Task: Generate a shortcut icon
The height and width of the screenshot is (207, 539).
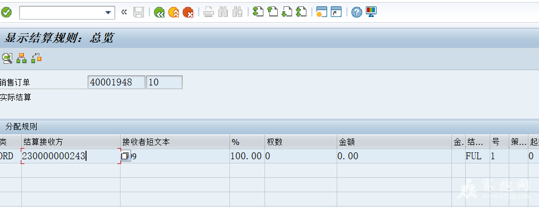Action: (336, 12)
